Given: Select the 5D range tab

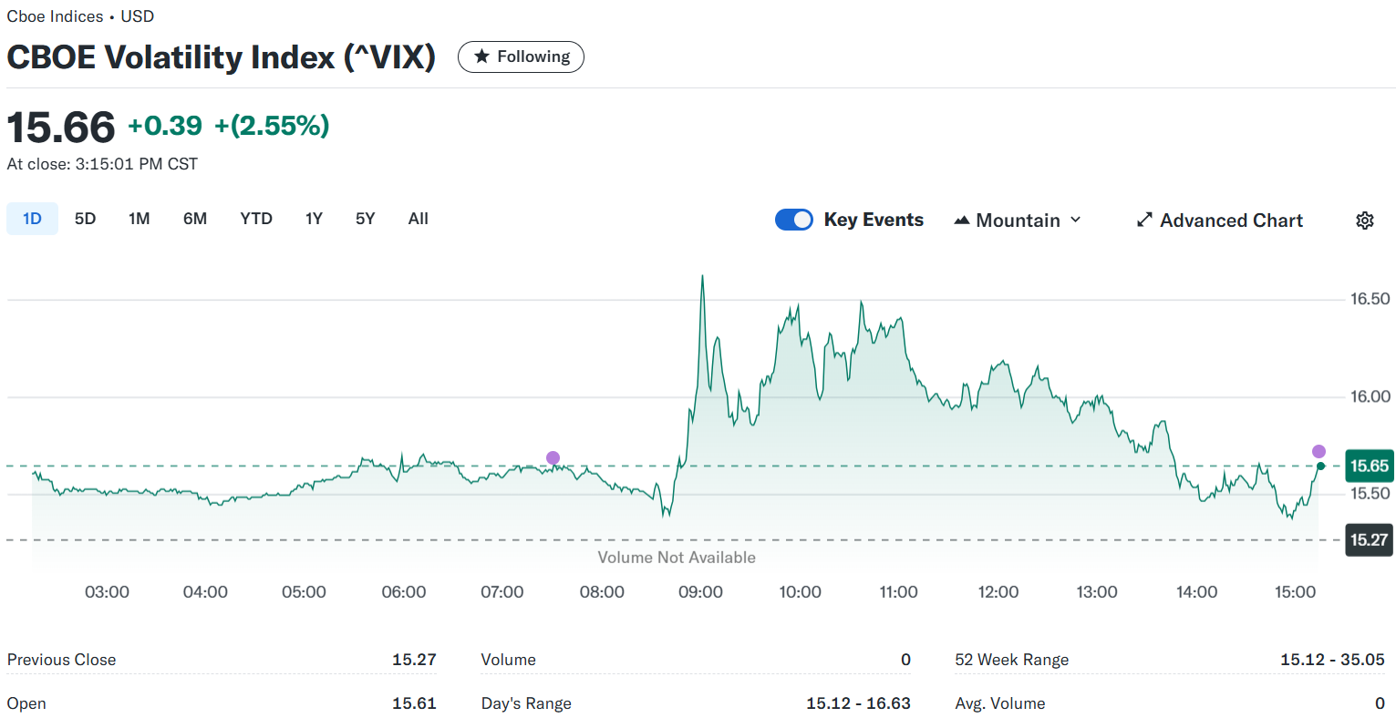Looking at the screenshot, I should (85, 219).
